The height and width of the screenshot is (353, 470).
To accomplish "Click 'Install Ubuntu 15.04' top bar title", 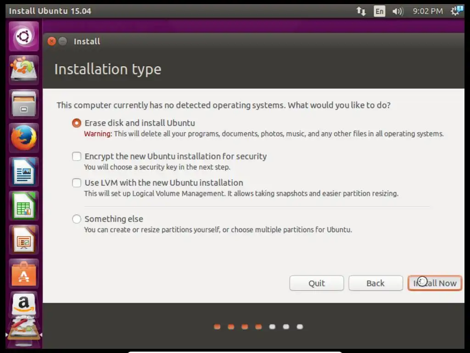I will (x=50, y=11).
